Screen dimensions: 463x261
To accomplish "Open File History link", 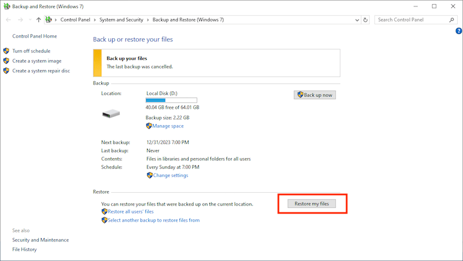I will pos(24,249).
